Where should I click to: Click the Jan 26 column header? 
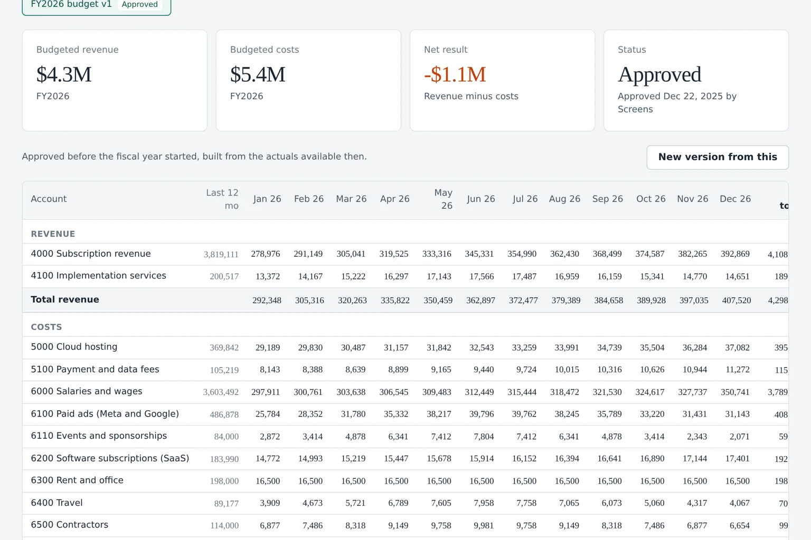point(267,199)
